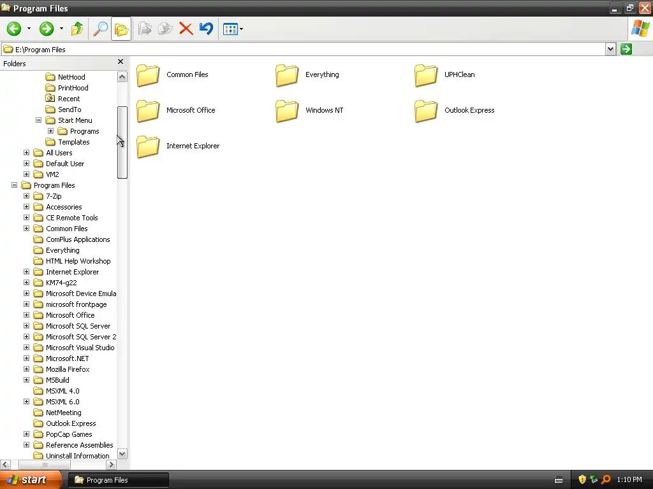Viewport: 653px width, 489px height.
Task: Open the Back history dropdown arrow
Action: coord(29,29)
